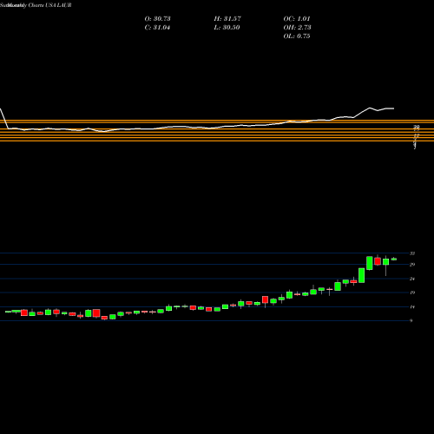Click the 'OL: 0.75' readout
Screen dimensions: 434x434
pyautogui.click(x=297, y=36)
